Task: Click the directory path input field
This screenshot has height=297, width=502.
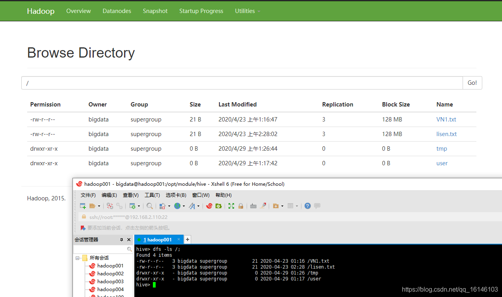Action: point(242,83)
